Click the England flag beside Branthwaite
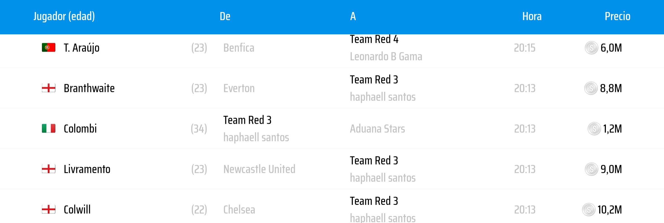The image size is (664, 223). pyautogui.click(x=49, y=88)
